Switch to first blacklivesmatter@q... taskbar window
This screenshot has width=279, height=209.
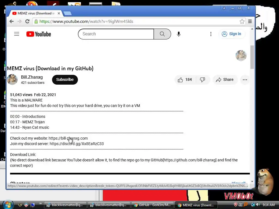(65, 205)
